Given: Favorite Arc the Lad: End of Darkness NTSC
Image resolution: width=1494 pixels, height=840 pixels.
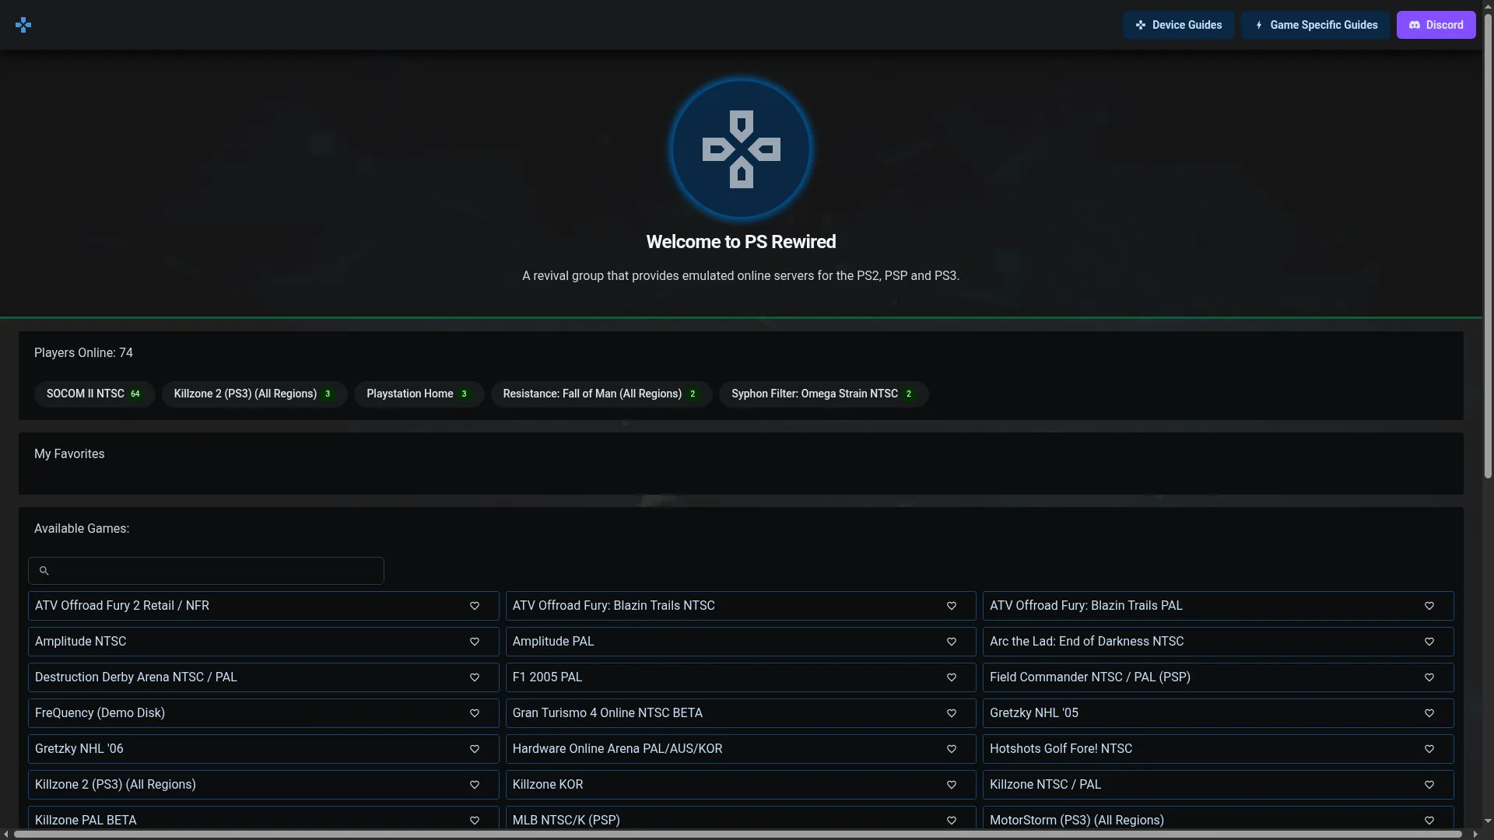Looking at the screenshot, I should pos(1429,642).
